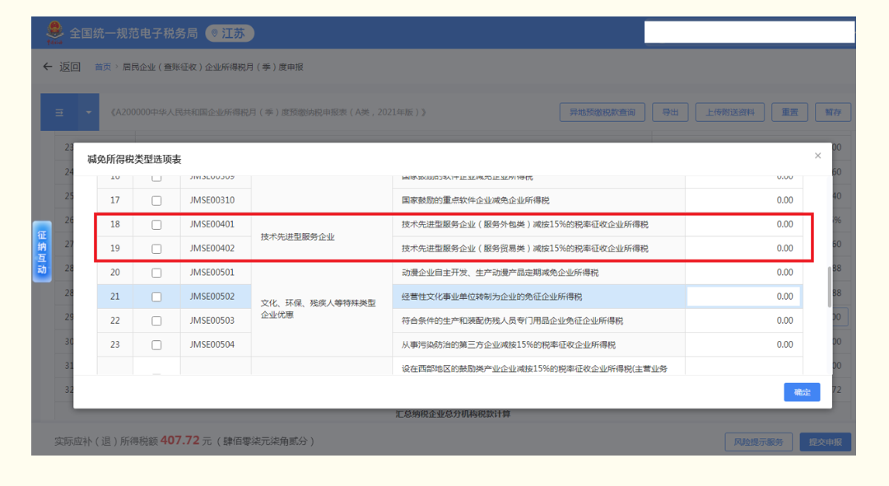889x486 pixels.
Task: Click the A200000 form title text
Action: pos(268,112)
